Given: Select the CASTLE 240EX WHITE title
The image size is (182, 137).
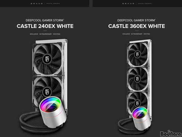Looking at the screenshot, I should [45, 26].
